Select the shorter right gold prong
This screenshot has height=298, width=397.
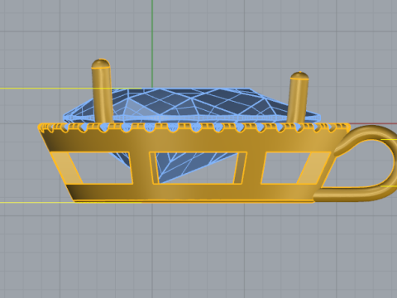pyautogui.click(x=299, y=98)
